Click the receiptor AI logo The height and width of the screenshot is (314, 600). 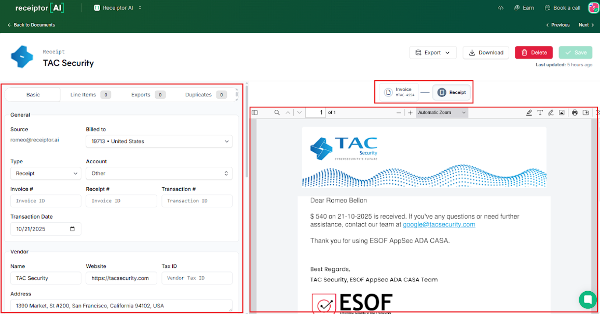[x=40, y=8]
